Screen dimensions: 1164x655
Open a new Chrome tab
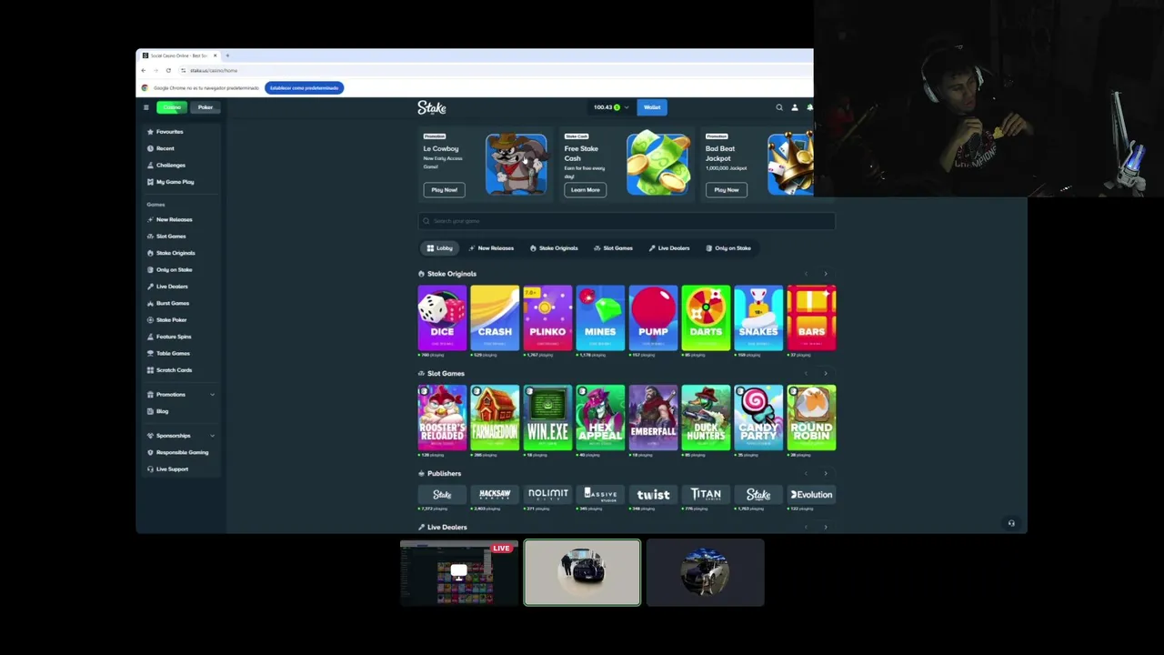227,55
